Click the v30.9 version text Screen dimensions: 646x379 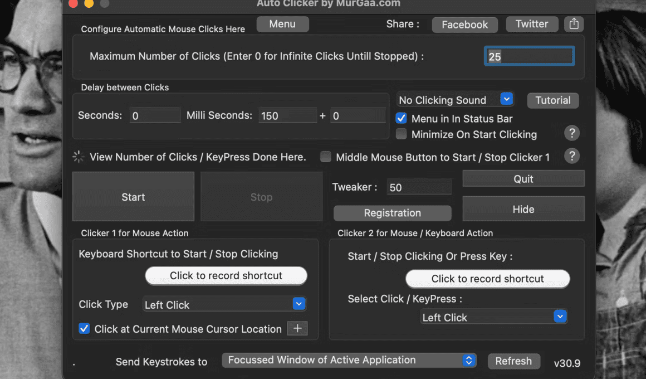(567, 363)
